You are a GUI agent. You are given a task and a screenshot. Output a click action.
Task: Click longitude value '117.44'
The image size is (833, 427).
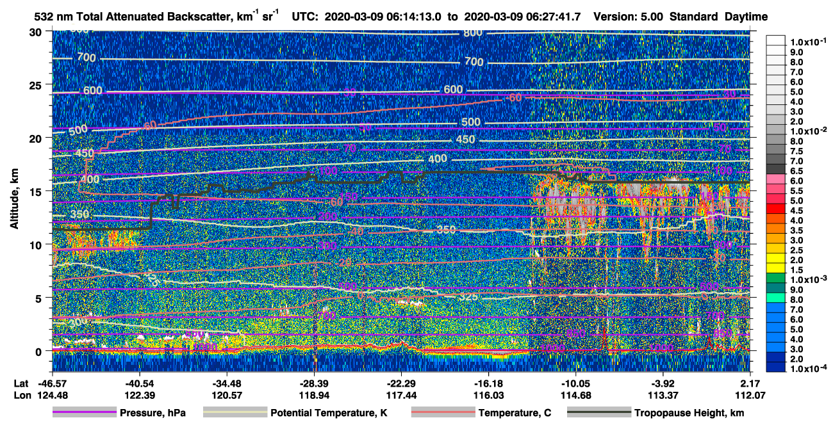(x=401, y=395)
